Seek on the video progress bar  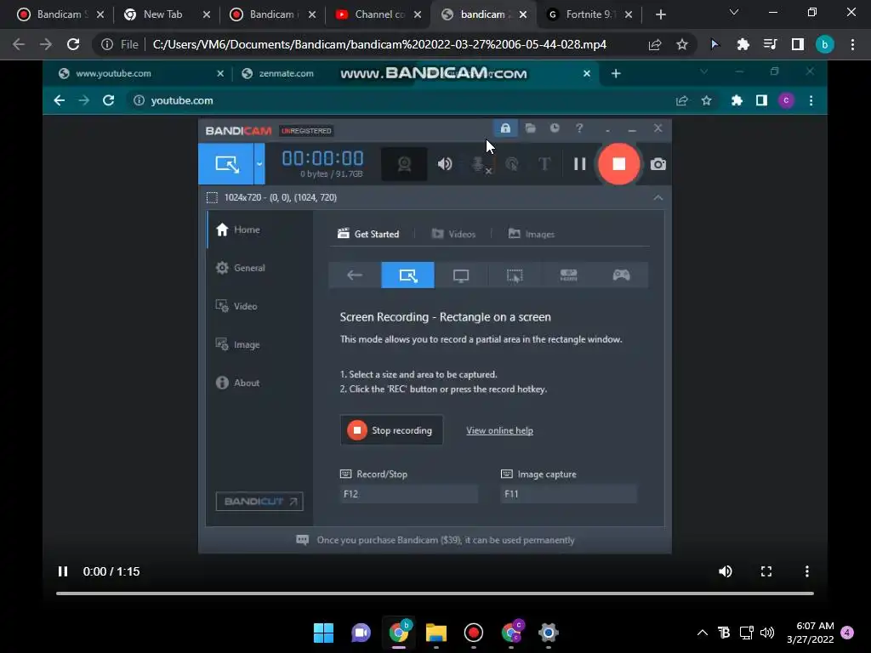(435, 593)
